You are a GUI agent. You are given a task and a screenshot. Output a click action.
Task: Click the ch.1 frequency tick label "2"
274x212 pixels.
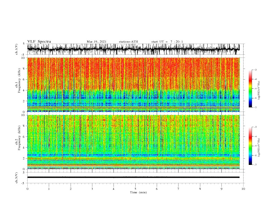24,101
